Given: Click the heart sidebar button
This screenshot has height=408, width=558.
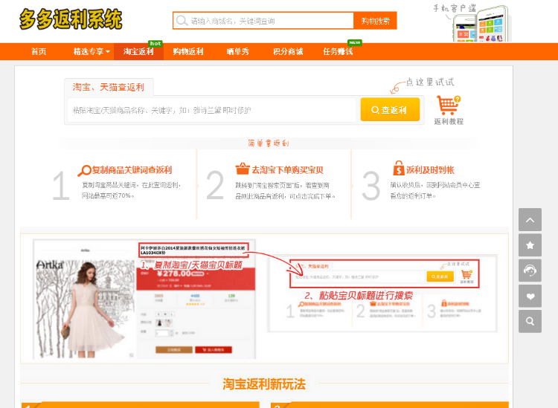Looking at the screenshot, I should click(530, 296).
